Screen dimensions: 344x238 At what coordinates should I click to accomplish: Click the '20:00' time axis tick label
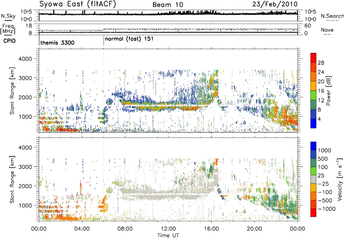tap(254, 229)
